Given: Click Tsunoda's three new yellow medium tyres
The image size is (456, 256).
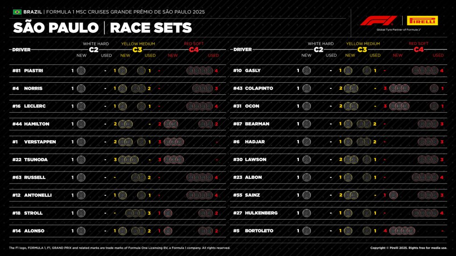Looking at the screenshot, I should click(128, 160).
